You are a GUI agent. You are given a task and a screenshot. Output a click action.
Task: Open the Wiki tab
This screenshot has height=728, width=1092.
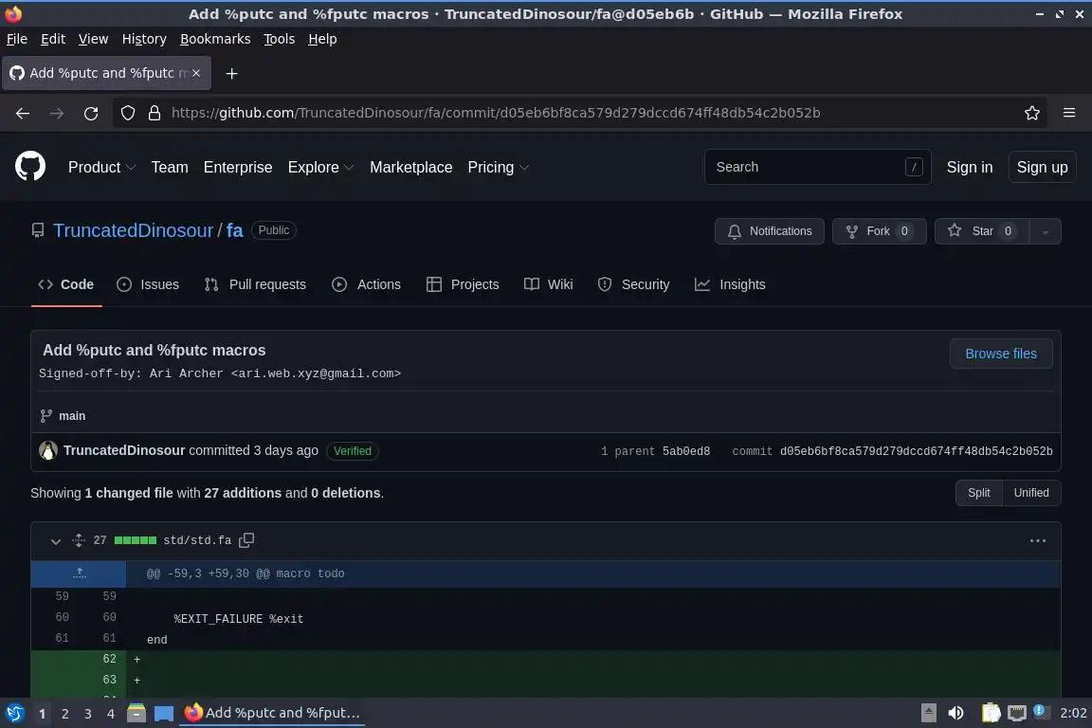coord(548,284)
